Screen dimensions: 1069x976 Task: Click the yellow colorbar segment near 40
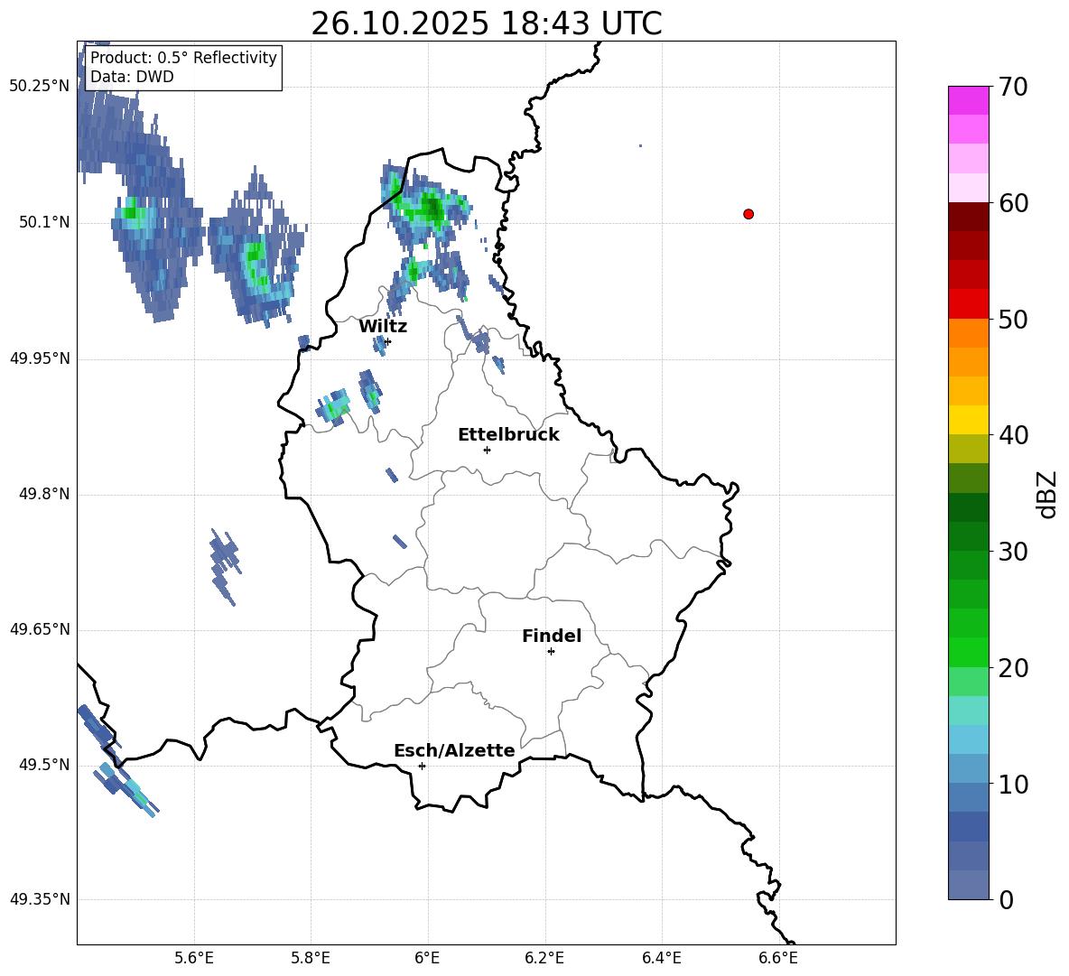click(968, 420)
